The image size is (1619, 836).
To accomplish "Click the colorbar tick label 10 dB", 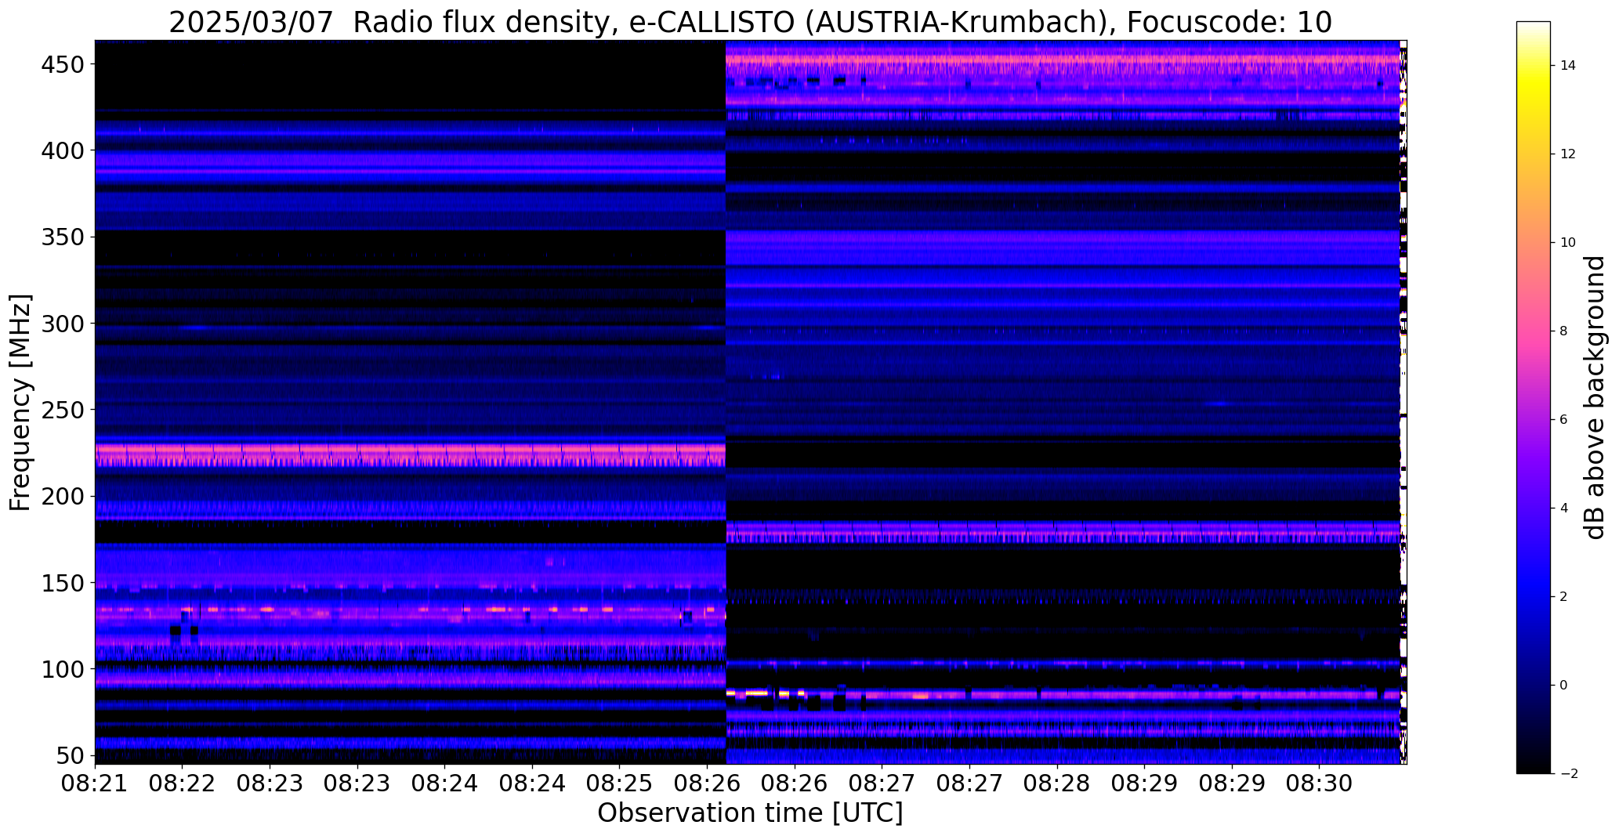I will tap(1567, 242).
